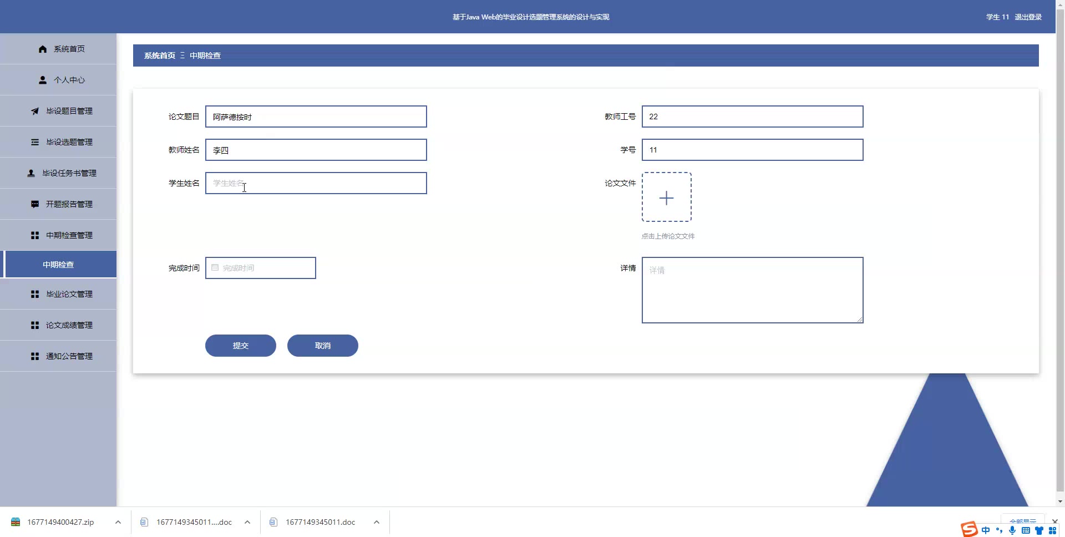Open the 完成时间 date picker
The height and width of the screenshot is (537, 1065).
261,268
